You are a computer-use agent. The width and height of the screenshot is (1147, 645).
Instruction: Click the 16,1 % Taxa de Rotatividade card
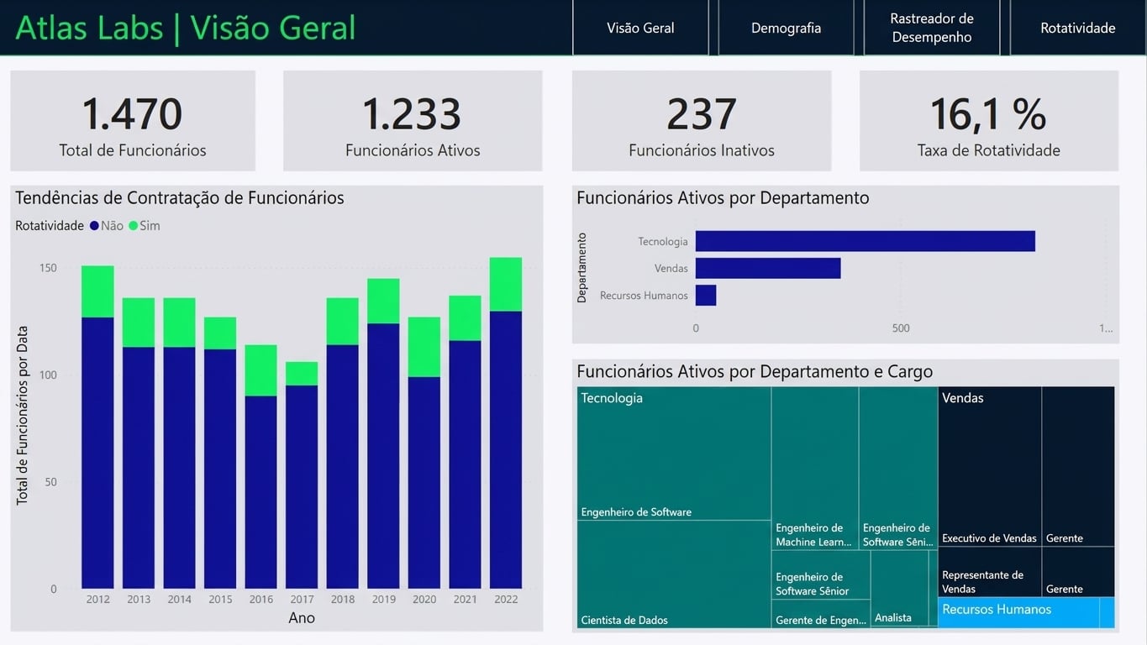click(989, 121)
